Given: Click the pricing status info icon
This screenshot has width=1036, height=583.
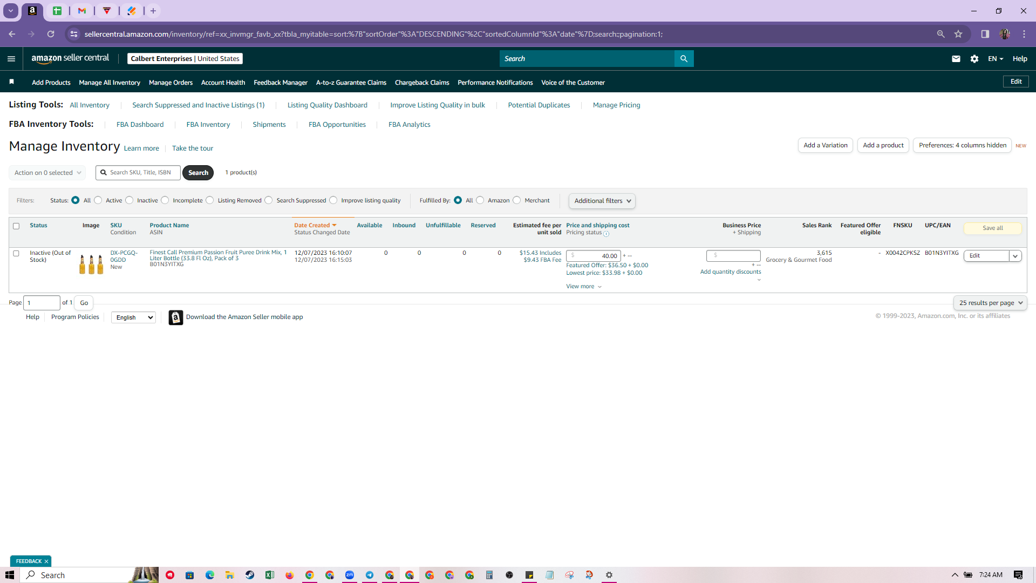Looking at the screenshot, I should [x=606, y=234].
